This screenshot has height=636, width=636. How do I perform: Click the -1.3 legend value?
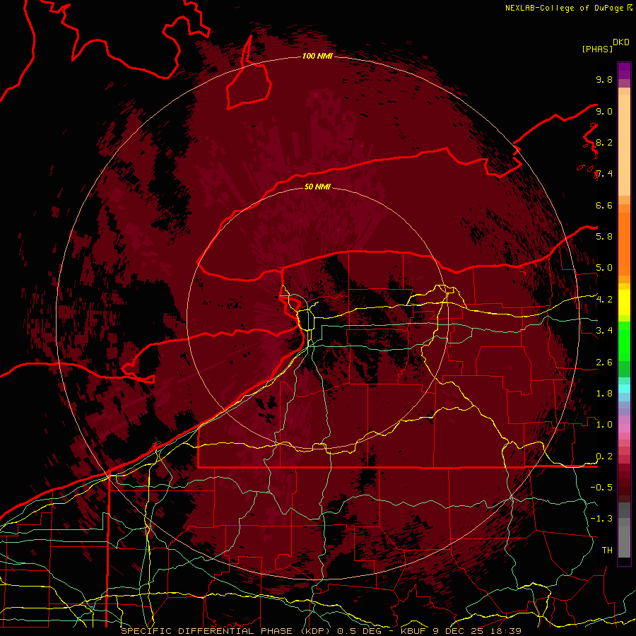click(x=601, y=519)
